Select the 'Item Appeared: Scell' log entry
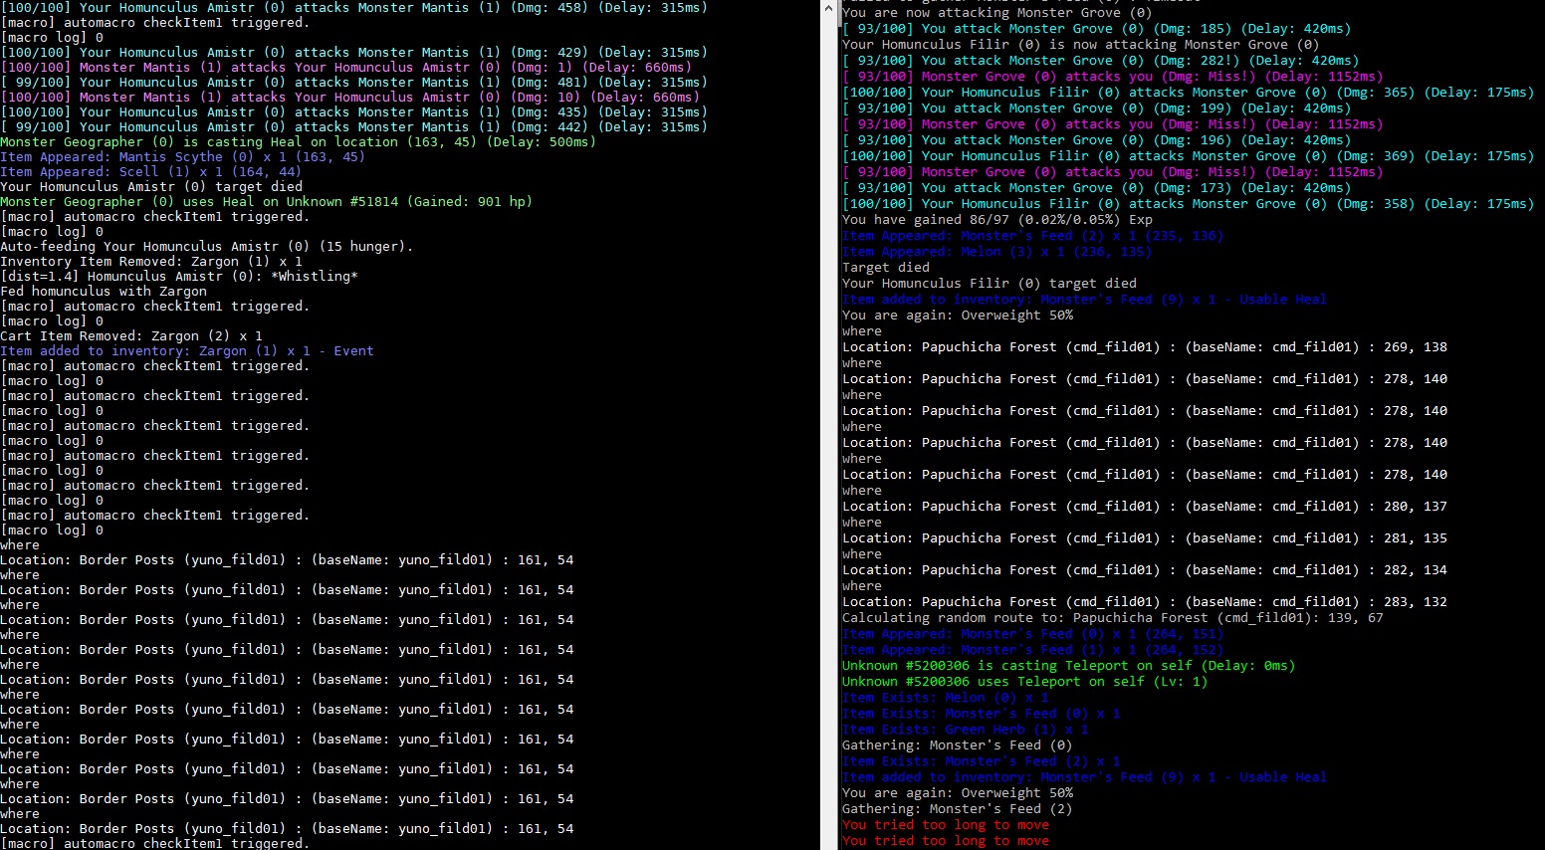 [149, 171]
